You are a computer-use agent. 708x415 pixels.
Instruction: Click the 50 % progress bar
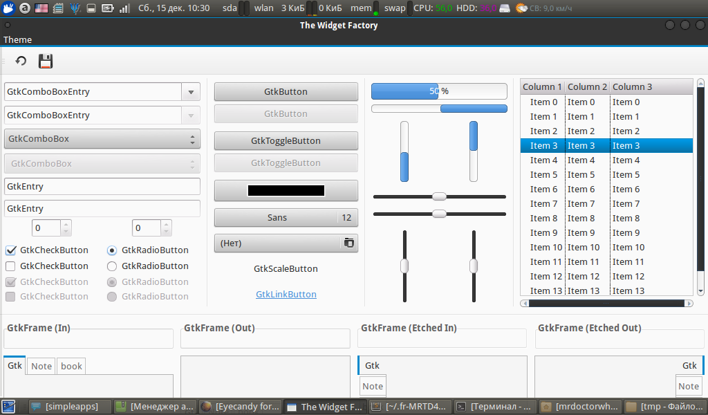tap(439, 91)
